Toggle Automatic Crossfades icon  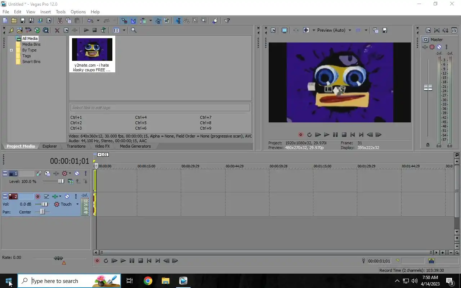pos(133,21)
